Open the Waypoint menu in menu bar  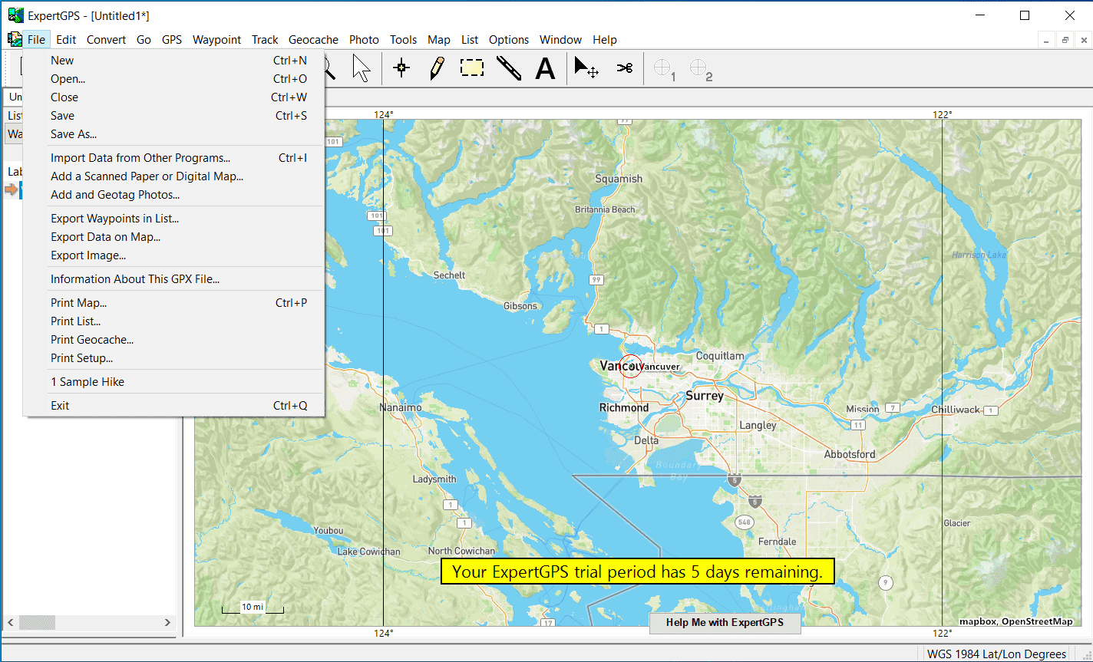pyautogui.click(x=216, y=40)
